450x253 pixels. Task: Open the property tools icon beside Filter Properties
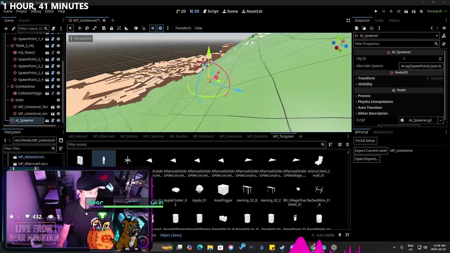click(x=444, y=44)
